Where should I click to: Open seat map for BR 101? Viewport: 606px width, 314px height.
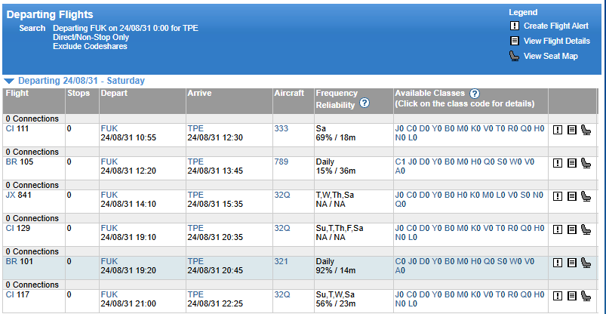[586, 263]
